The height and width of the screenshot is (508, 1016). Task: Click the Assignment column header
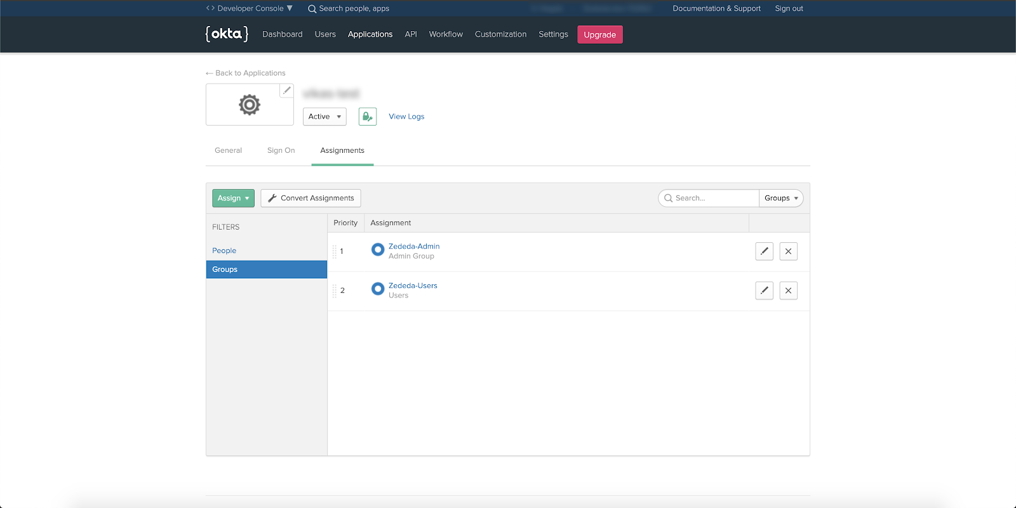[x=391, y=223]
